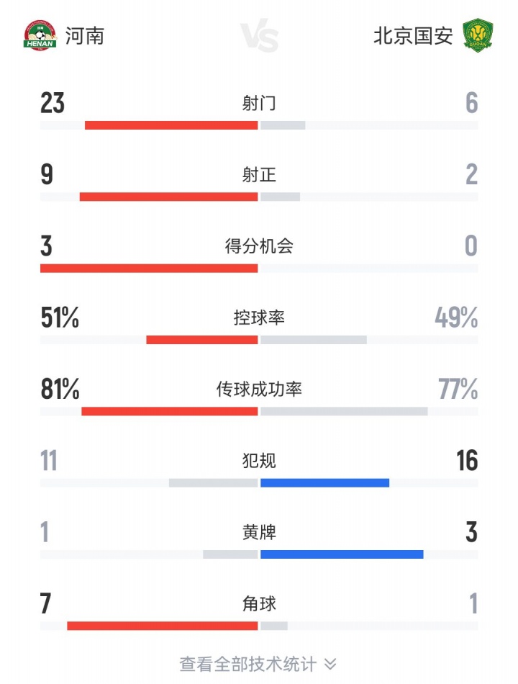Select the 控球率 possession label
518x684 pixels.
[259, 318]
